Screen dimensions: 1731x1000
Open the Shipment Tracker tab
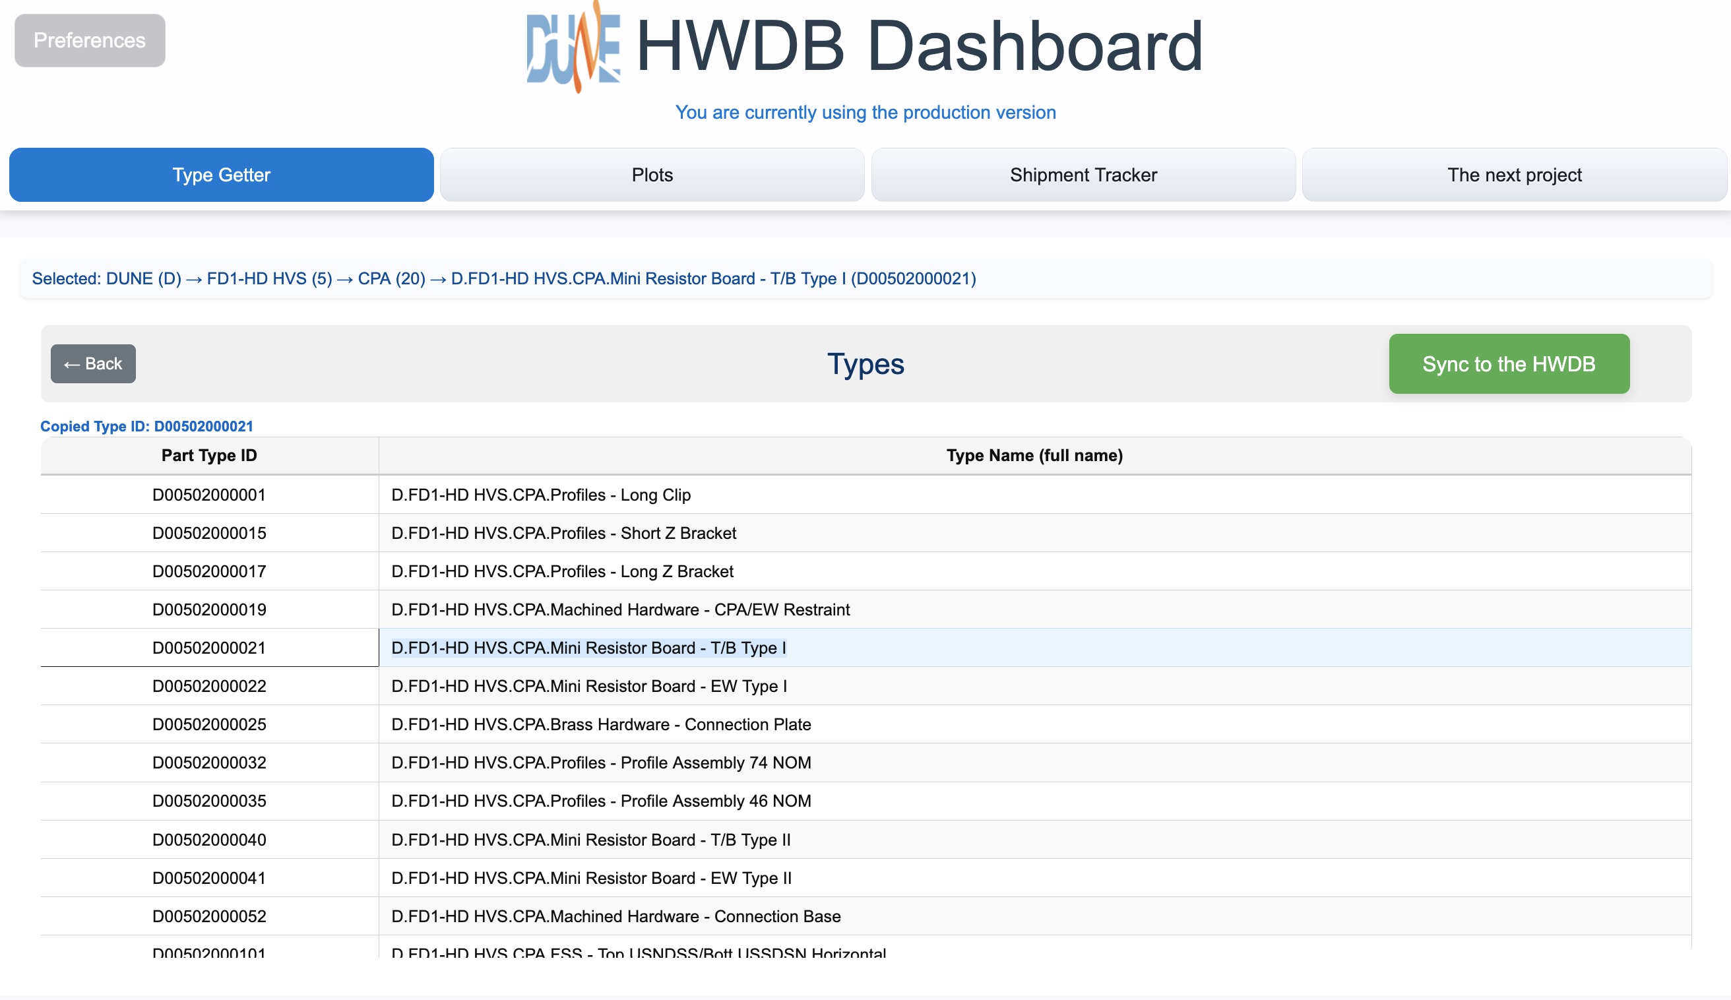1083,175
